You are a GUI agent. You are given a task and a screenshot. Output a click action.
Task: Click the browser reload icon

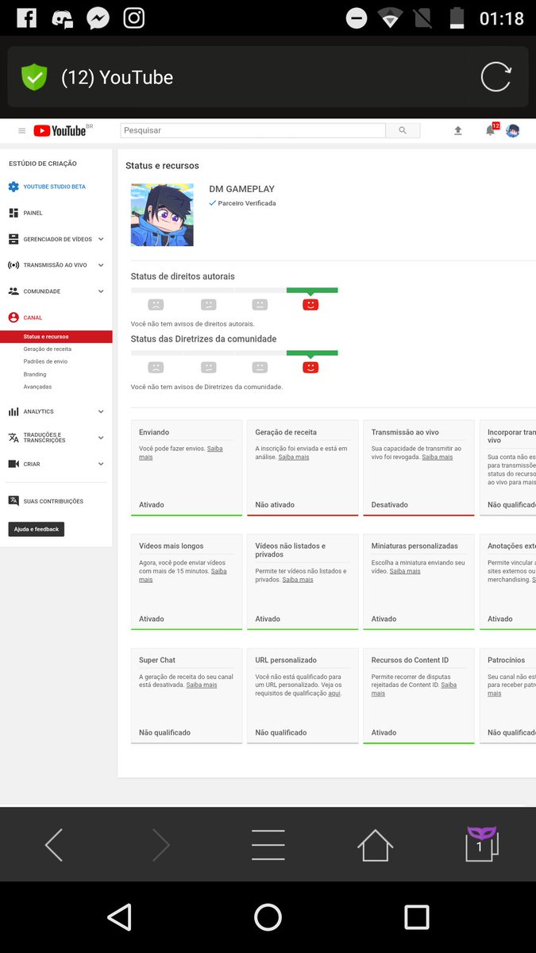pyautogui.click(x=496, y=77)
